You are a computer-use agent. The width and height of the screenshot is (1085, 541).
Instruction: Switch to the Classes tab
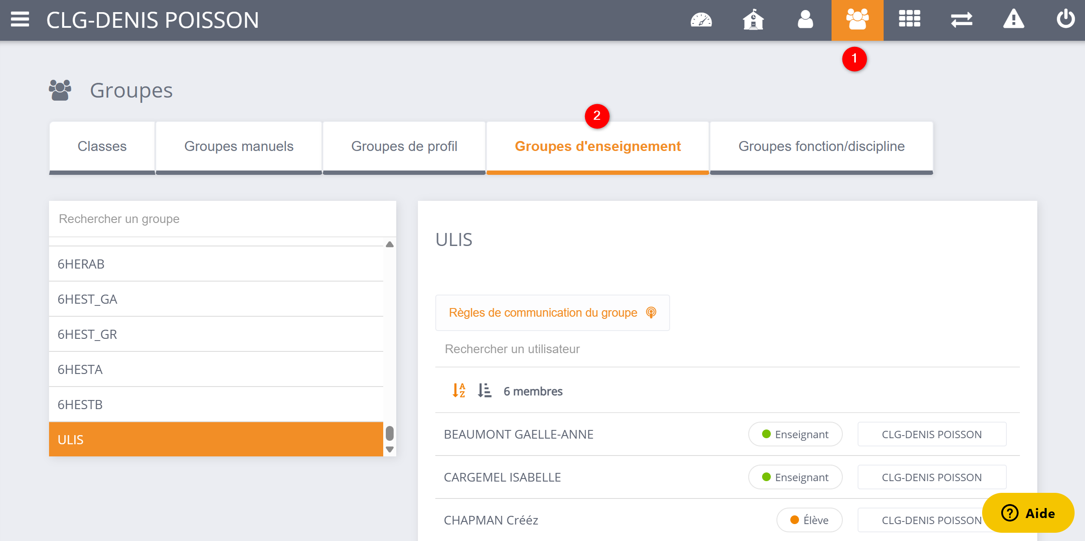point(102,147)
